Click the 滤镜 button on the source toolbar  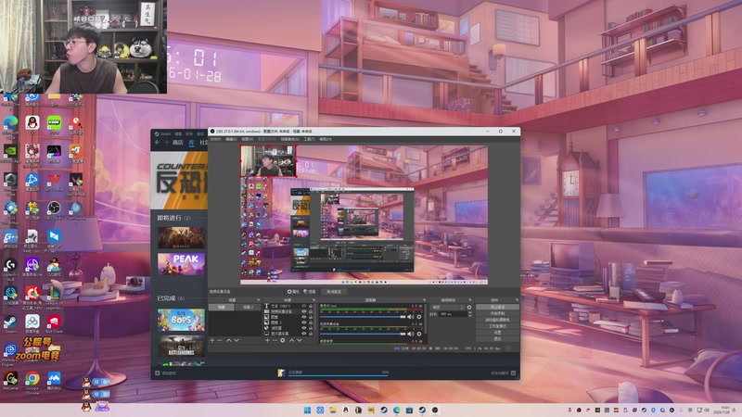(310, 292)
